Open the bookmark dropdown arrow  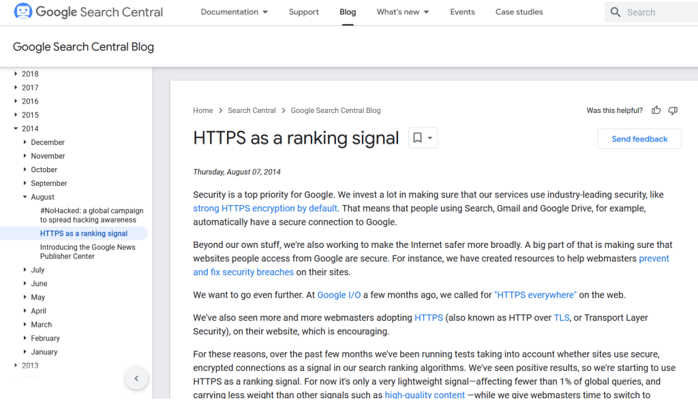coord(430,138)
